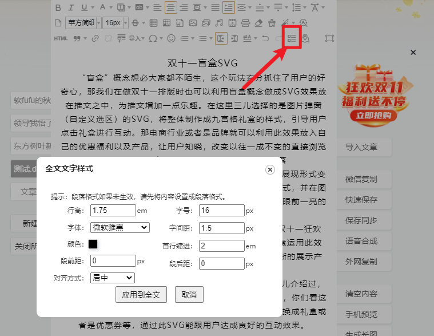Open full-text style icon in red box
The height and width of the screenshot is (336, 434).
[292, 38]
